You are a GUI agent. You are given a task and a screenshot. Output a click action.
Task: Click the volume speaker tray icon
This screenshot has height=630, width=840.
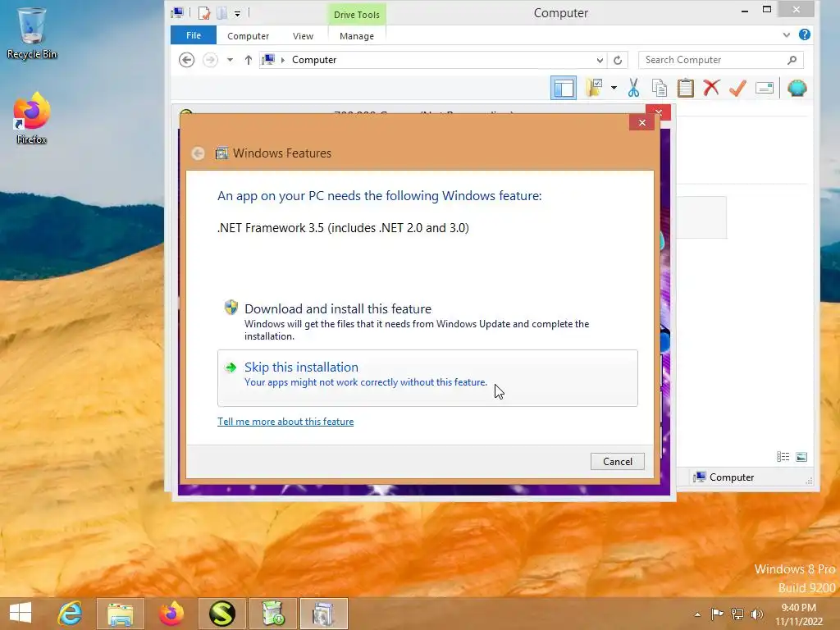[x=756, y=614]
